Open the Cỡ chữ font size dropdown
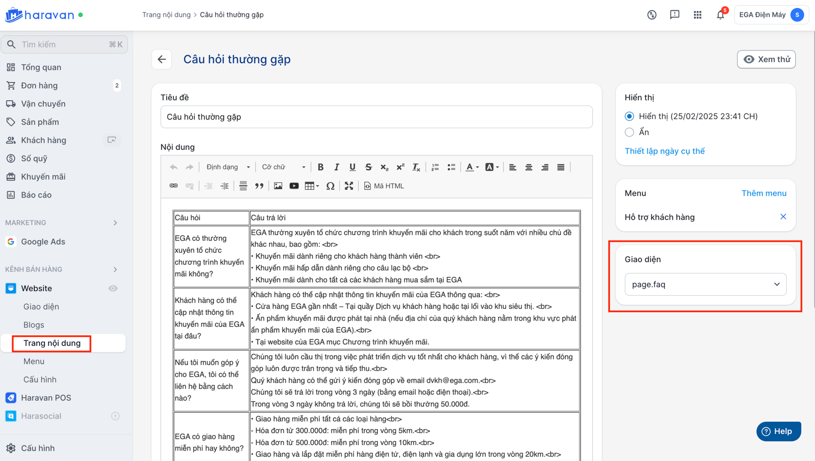815x461 pixels. 283,167
